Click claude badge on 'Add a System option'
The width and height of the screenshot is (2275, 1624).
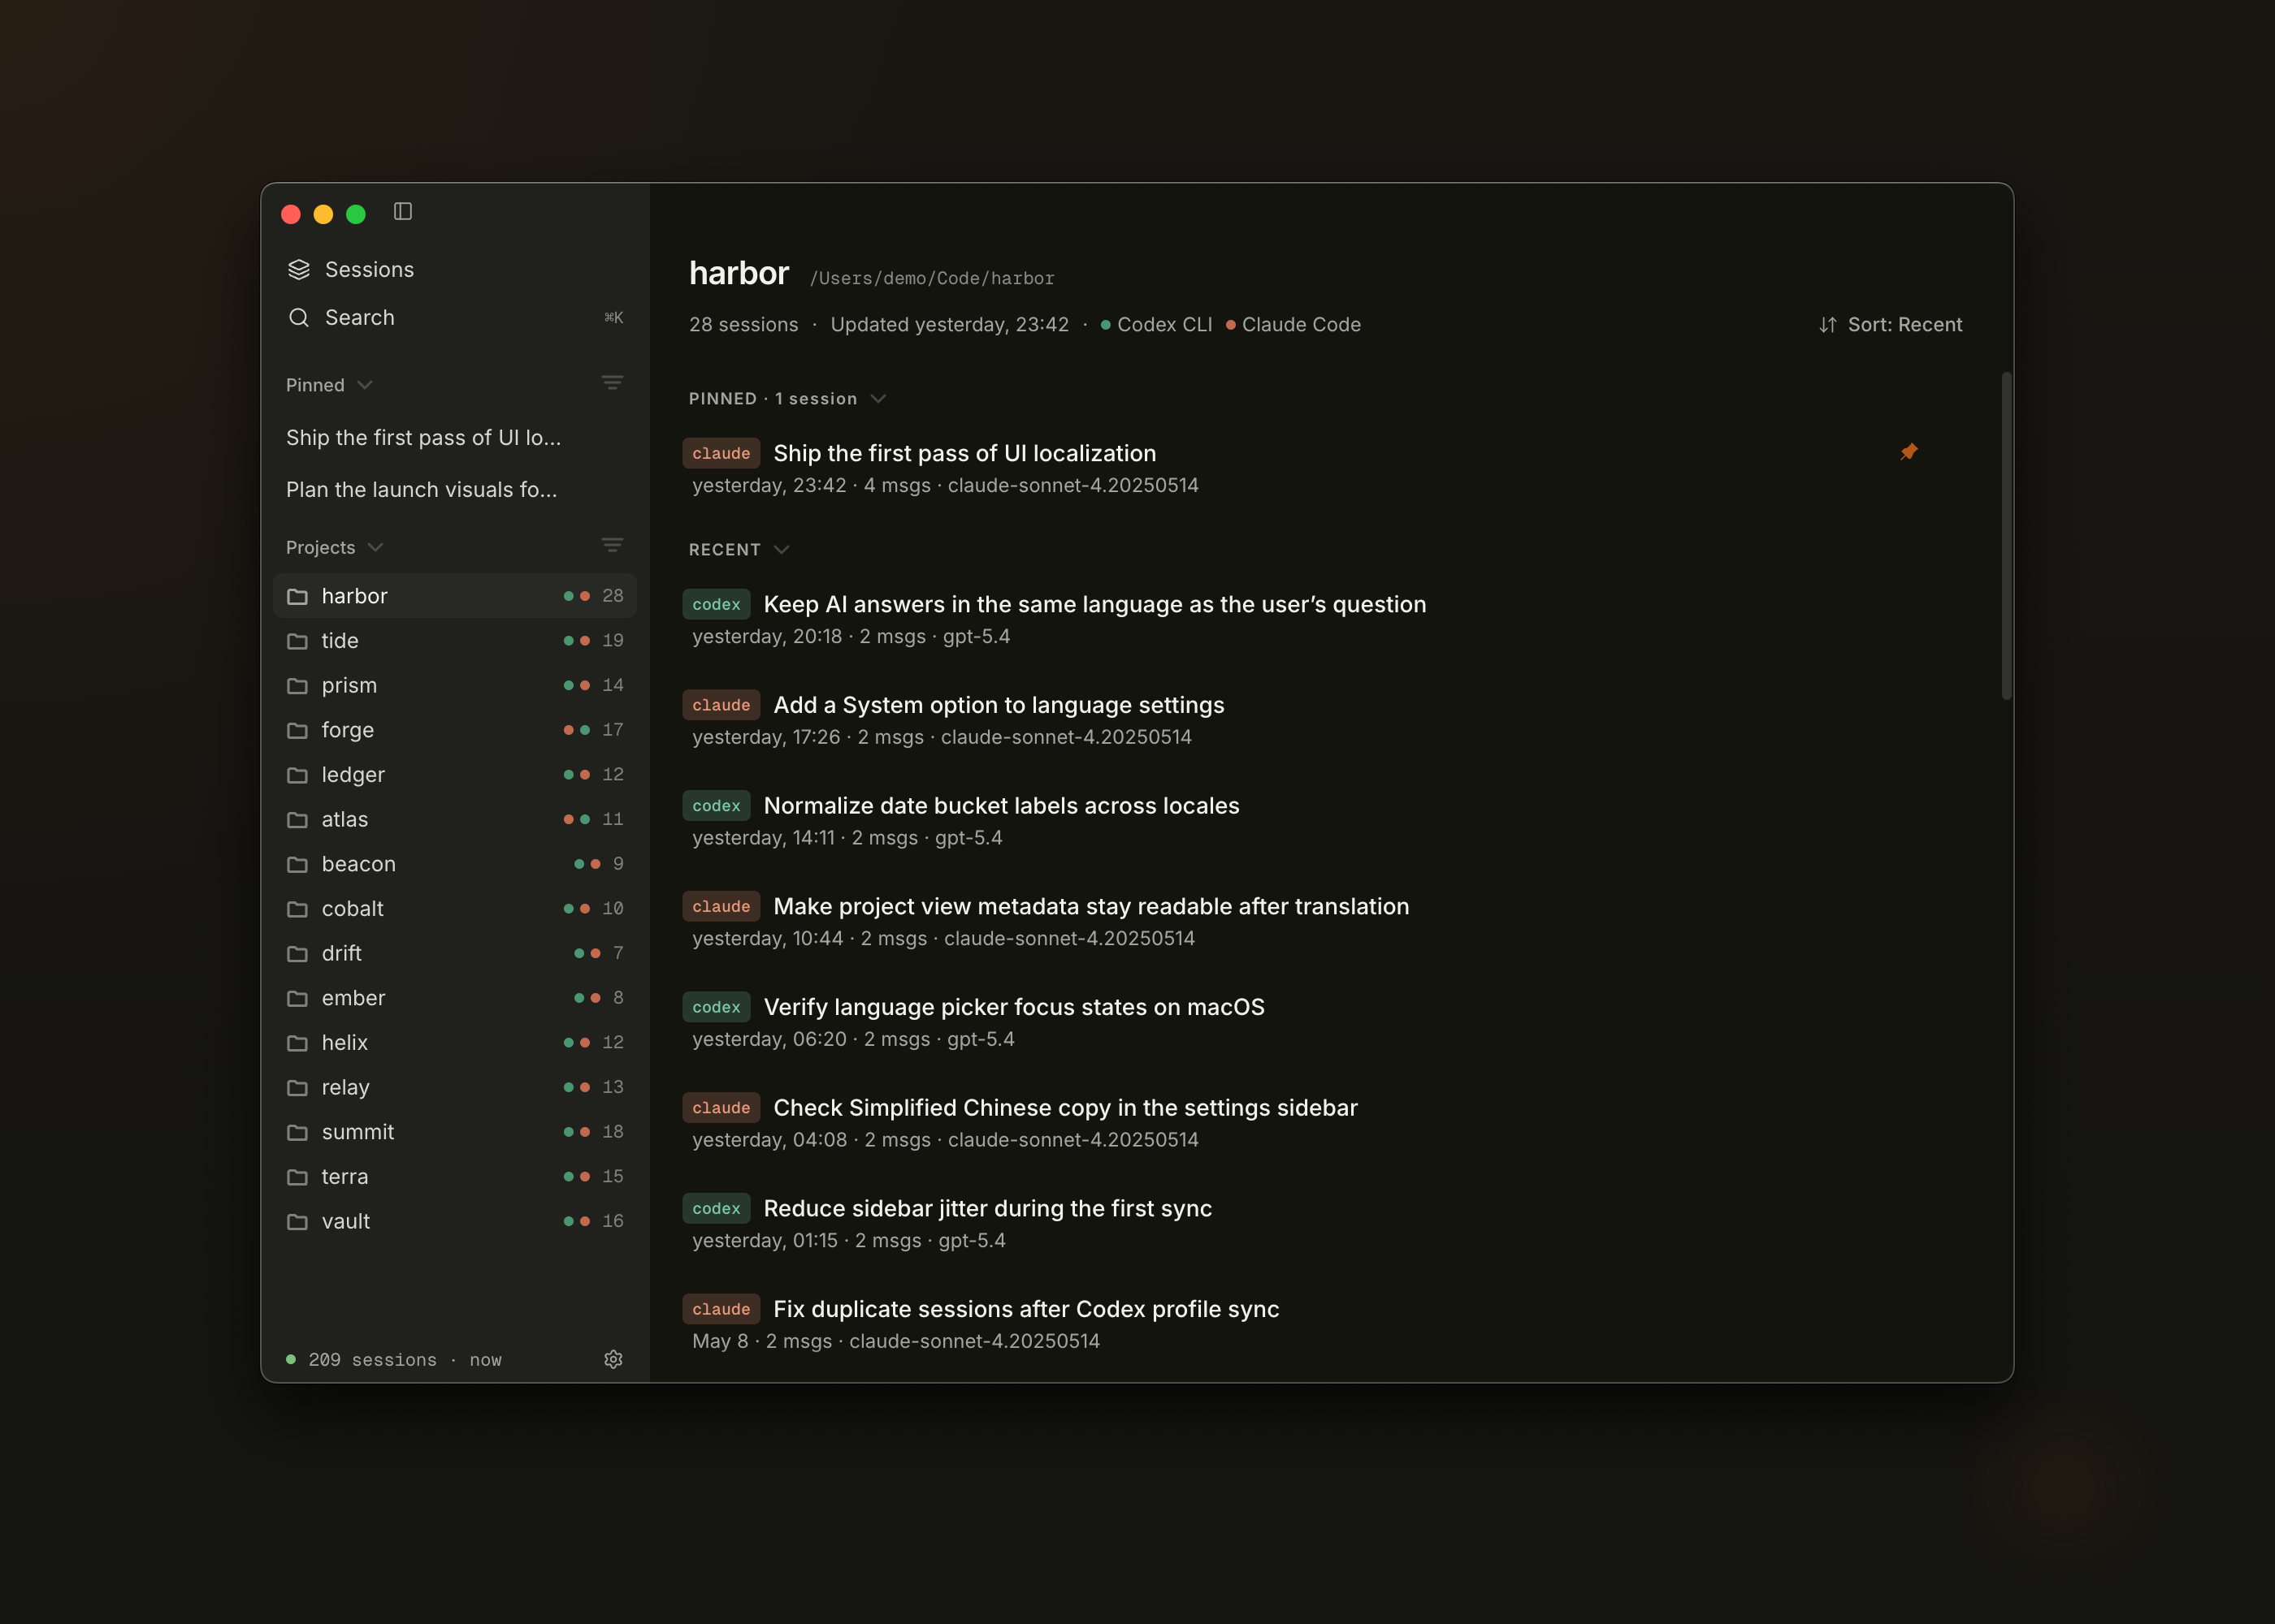[x=721, y=705]
